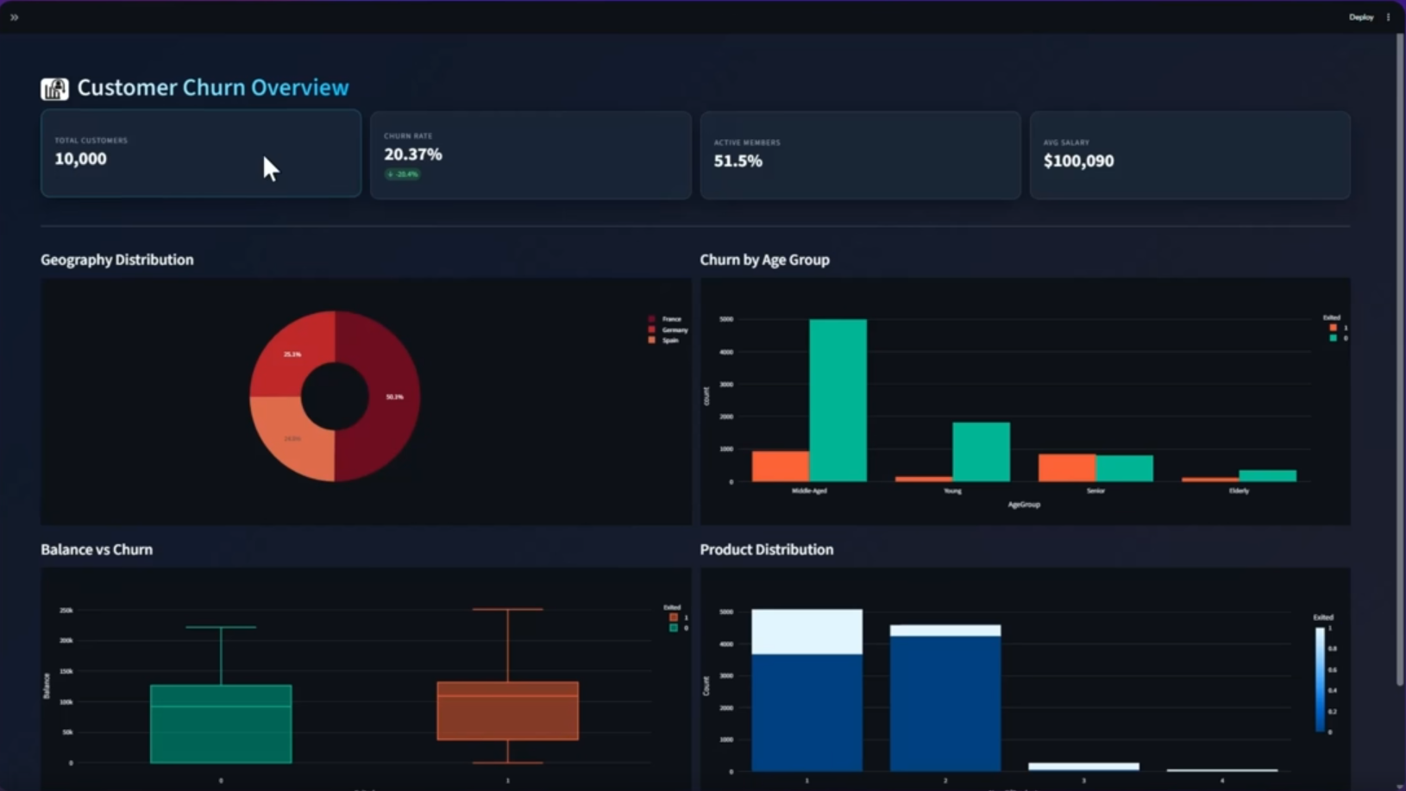The image size is (1406, 791).
Task: Click the Deploy button
Action: 1360,16
